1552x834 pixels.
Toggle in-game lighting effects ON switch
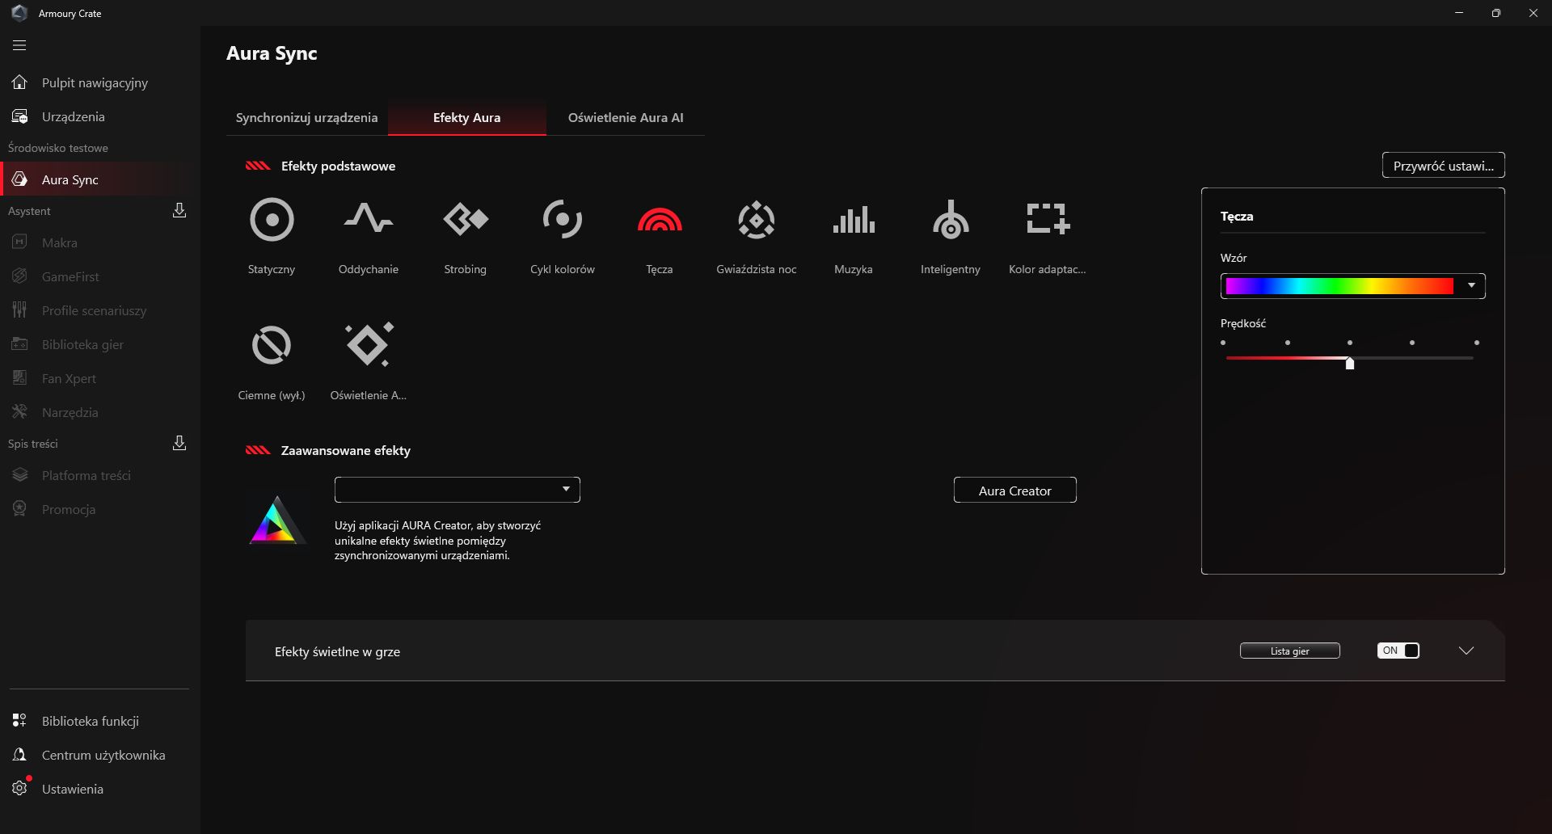pos(1398,651)
